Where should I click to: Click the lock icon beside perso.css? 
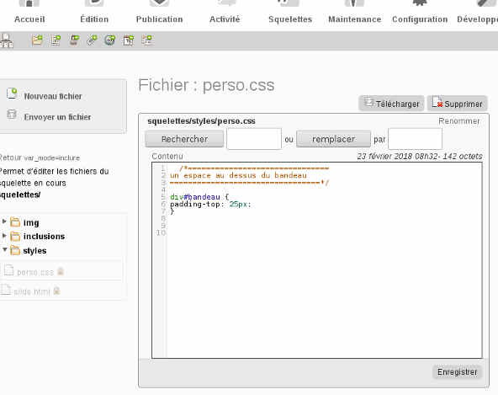pyautogui.click(x=61, y=271)
